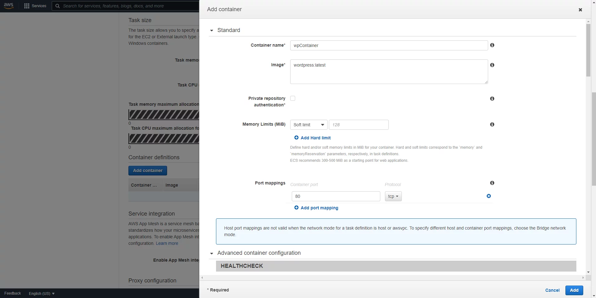Click the Add button

pos(574,290)
